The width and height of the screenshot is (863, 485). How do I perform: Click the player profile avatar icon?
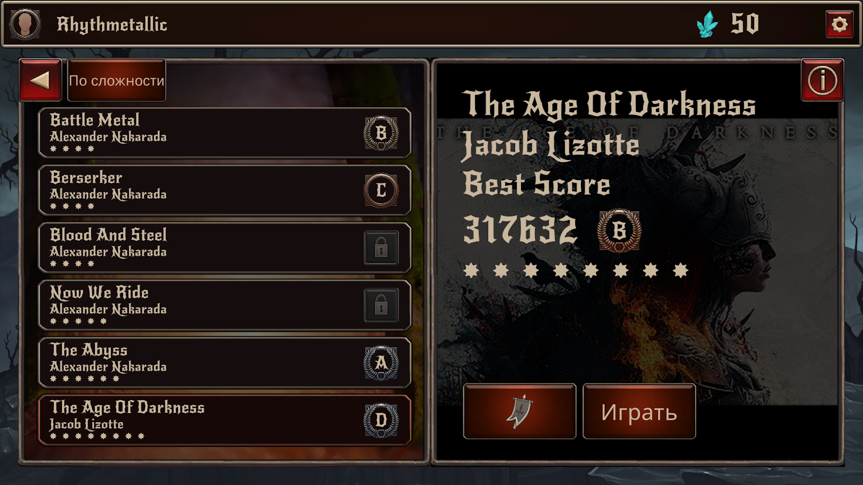click(25, 24)
